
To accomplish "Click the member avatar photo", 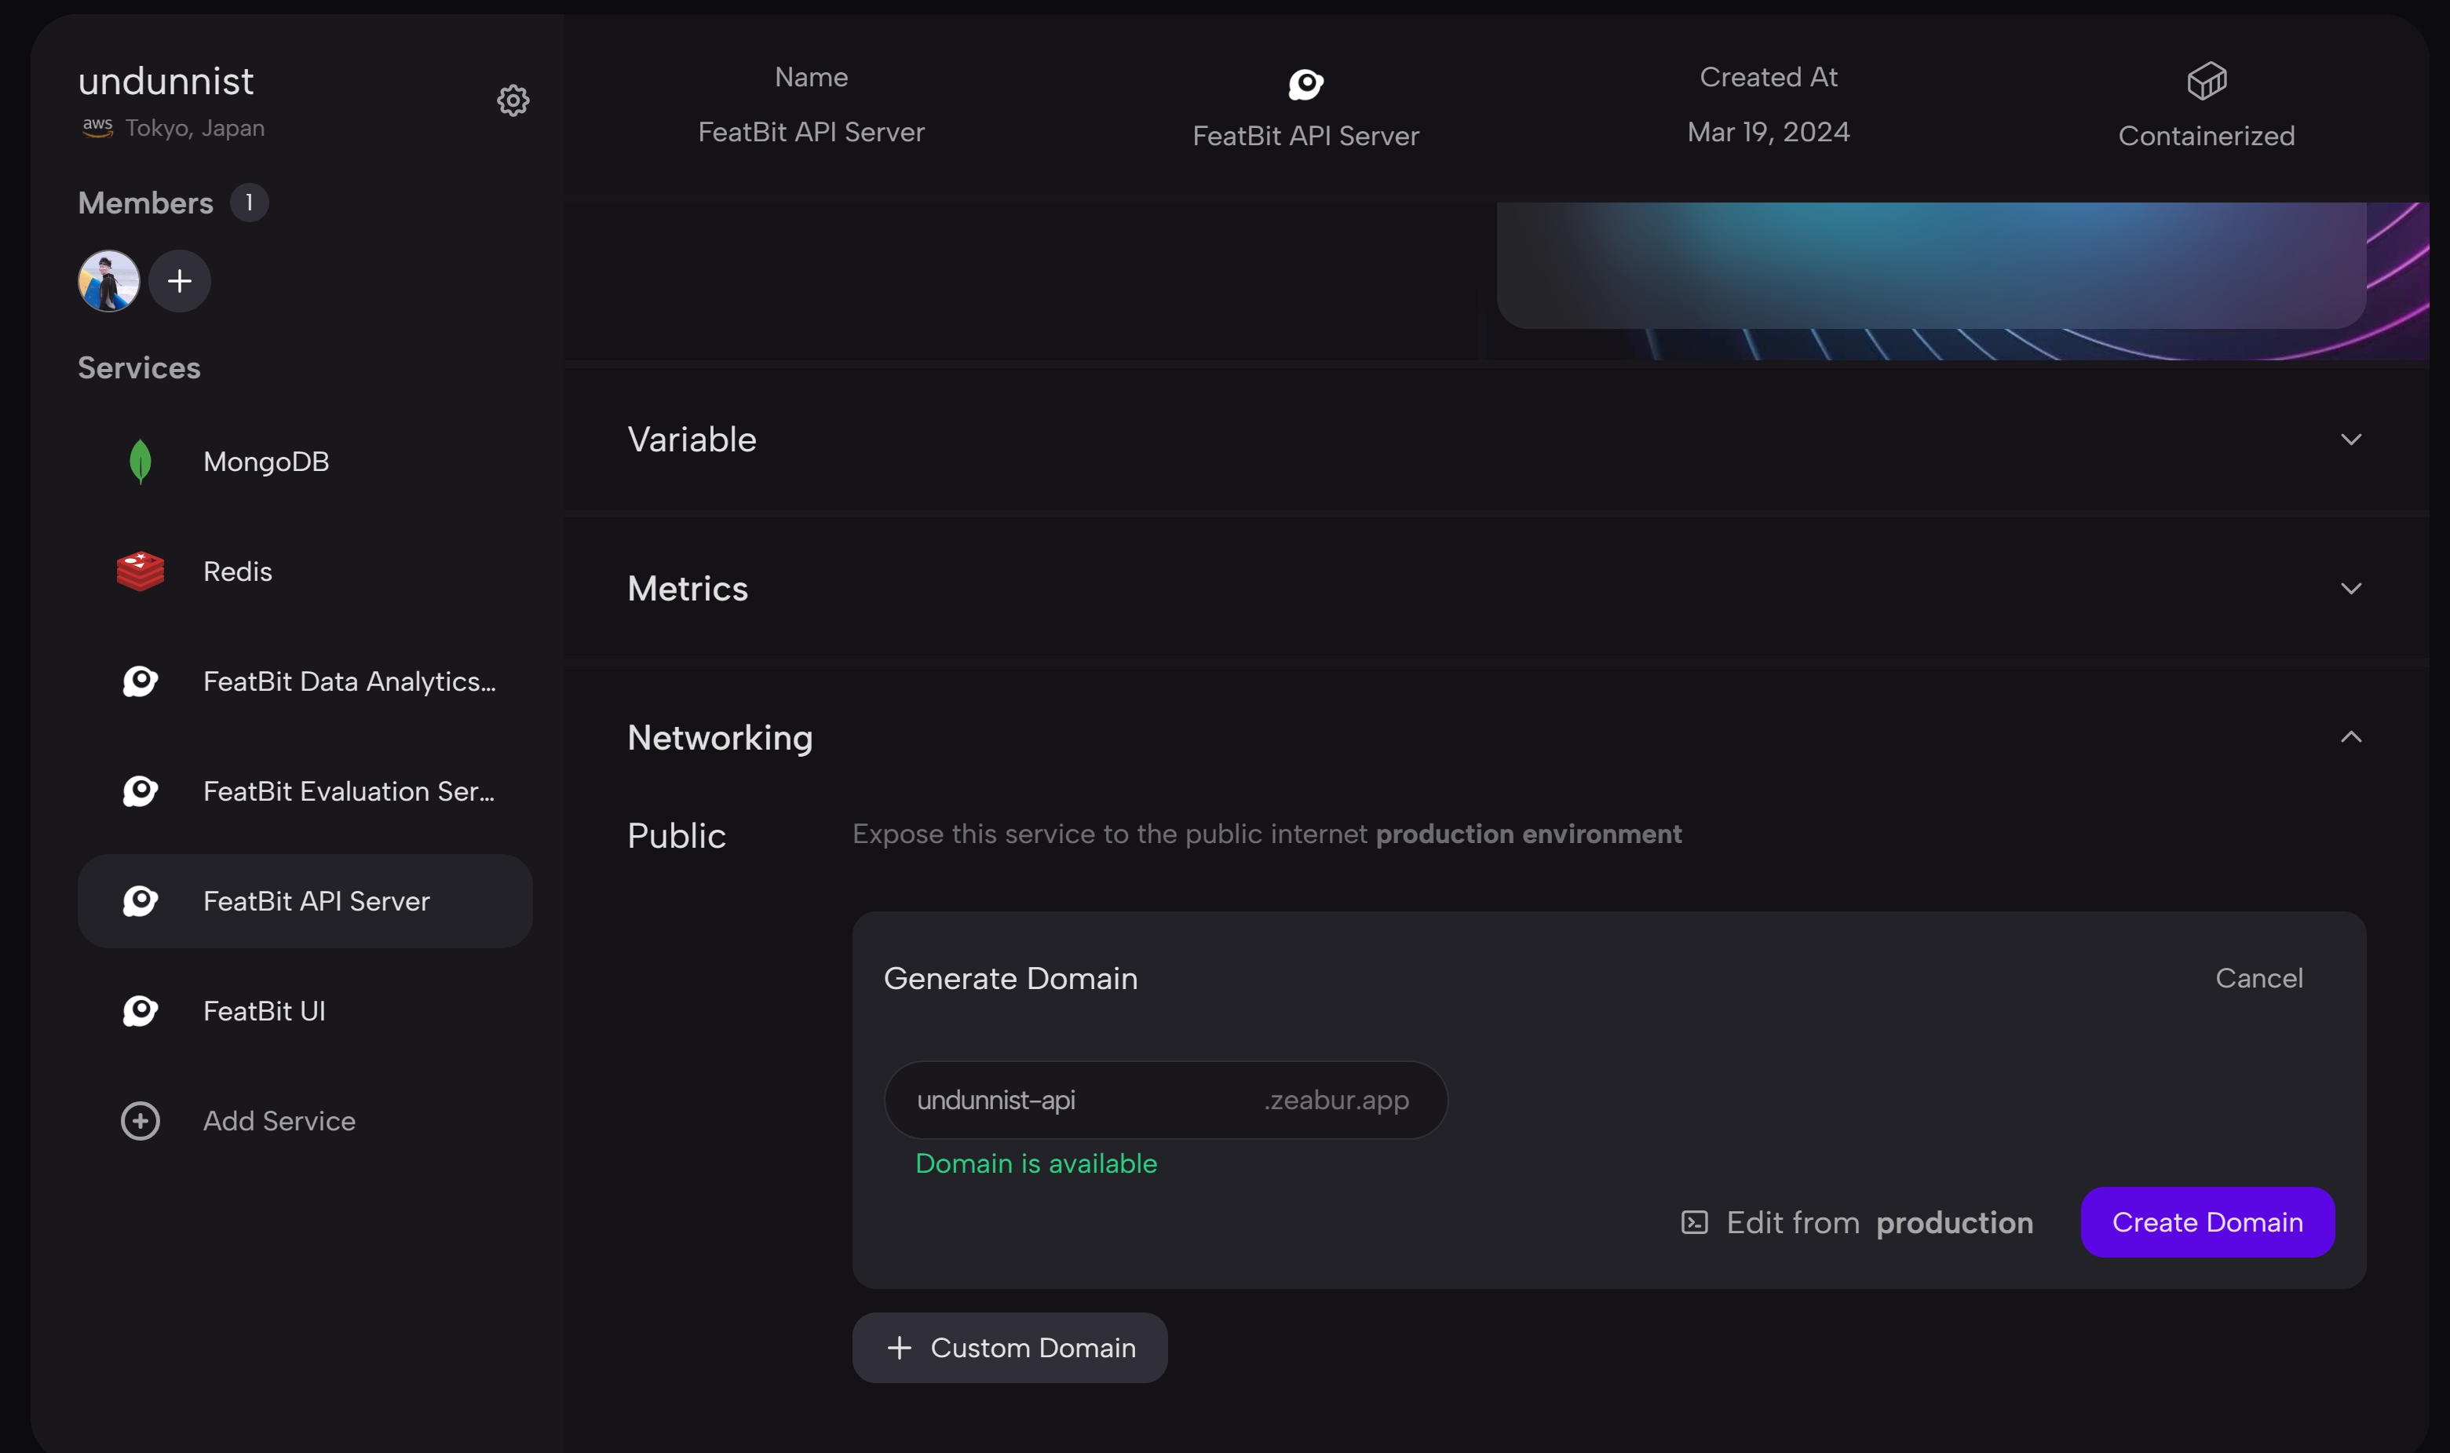I will click(108, 281).
